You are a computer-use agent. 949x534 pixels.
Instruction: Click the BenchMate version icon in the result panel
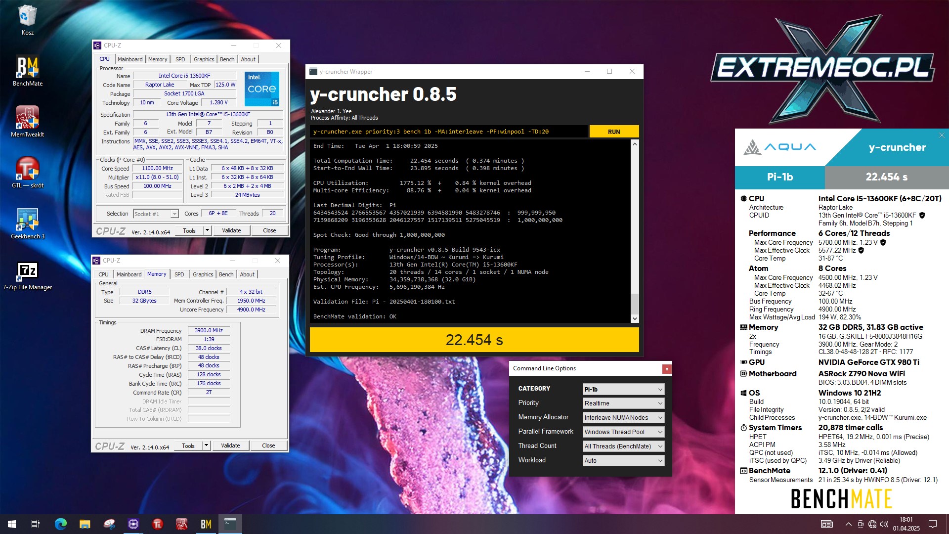(x=743, y=471)
